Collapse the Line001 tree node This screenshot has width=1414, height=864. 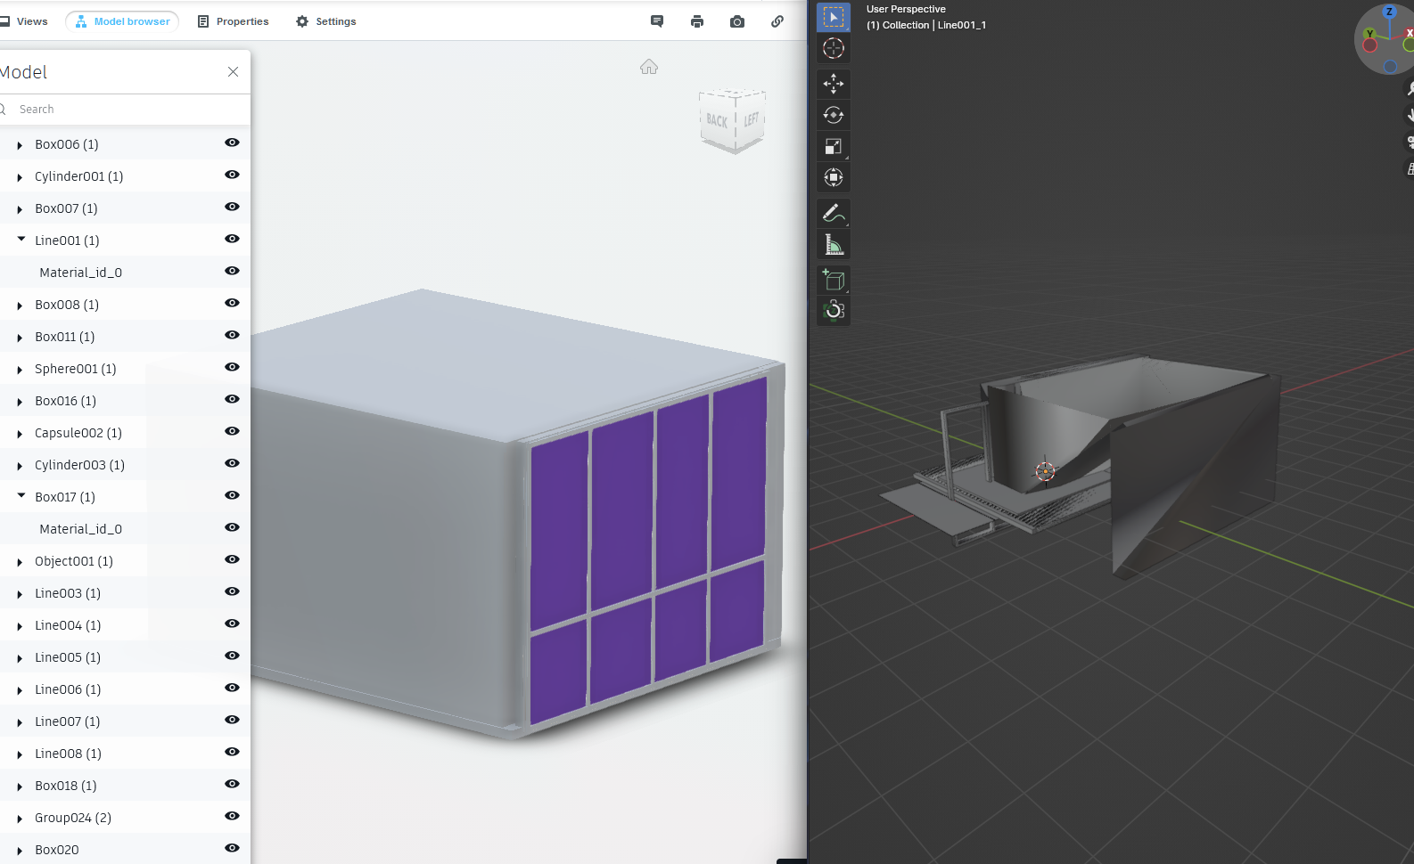click(21, 240)
